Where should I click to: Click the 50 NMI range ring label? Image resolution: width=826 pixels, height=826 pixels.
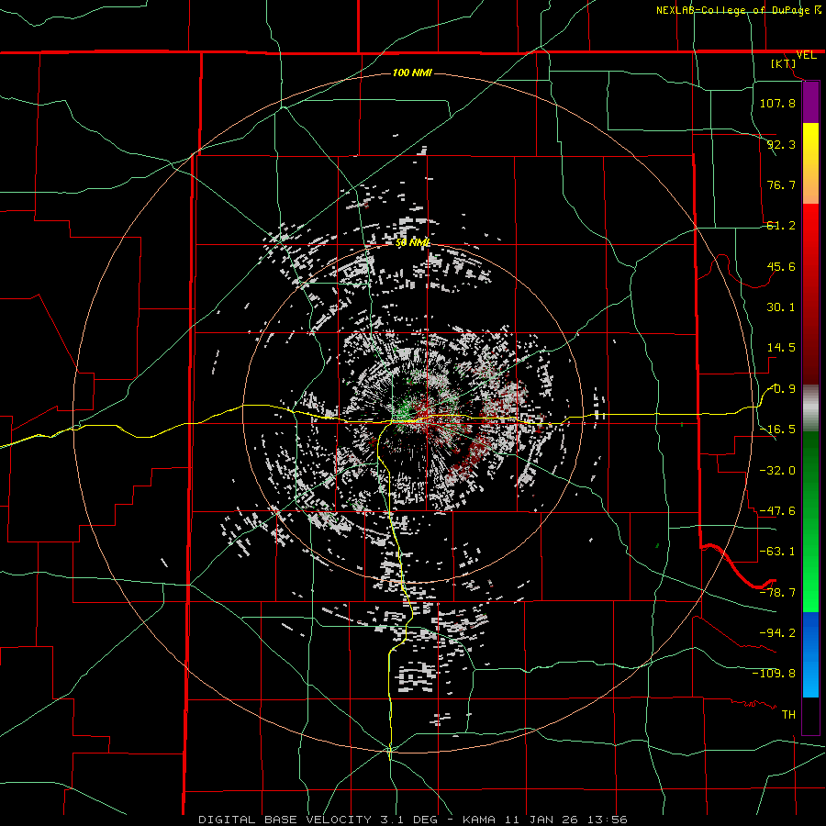tap(412, 242)
